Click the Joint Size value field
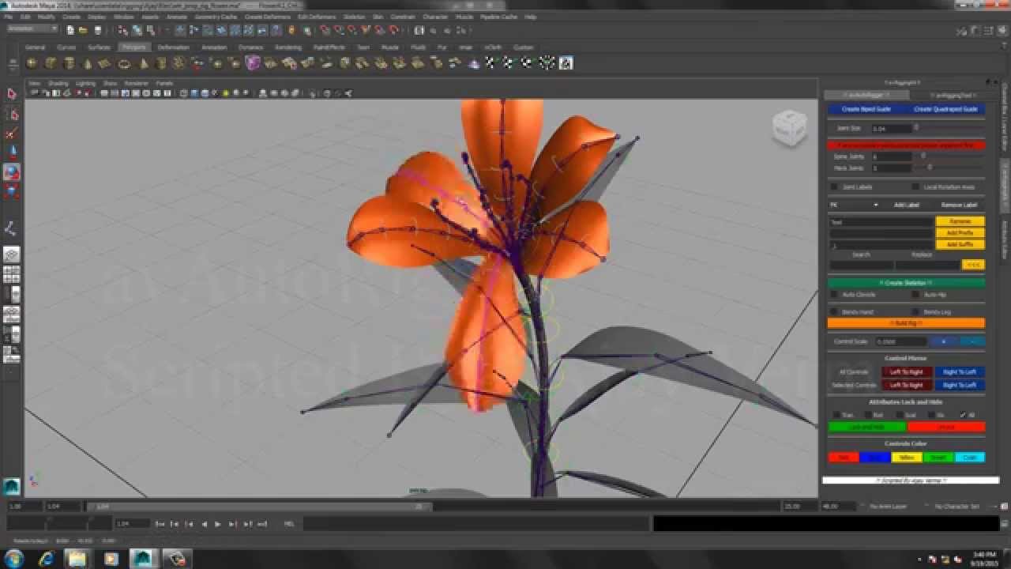Viewport: 1011px width, 569px height. [891, 128]
